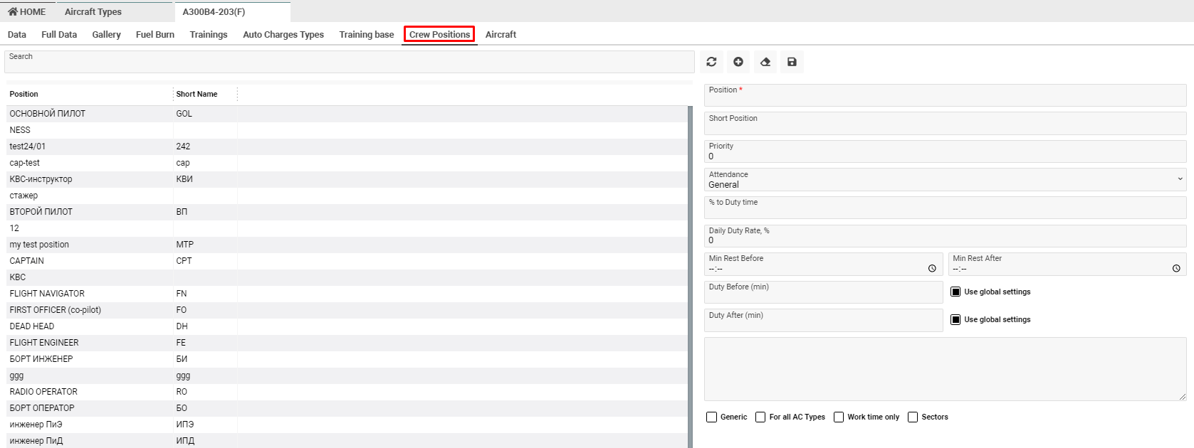This screenshot has width=1194, height=448.
Task: Enable the Generic checkbox
Action: tap(711, 417)
